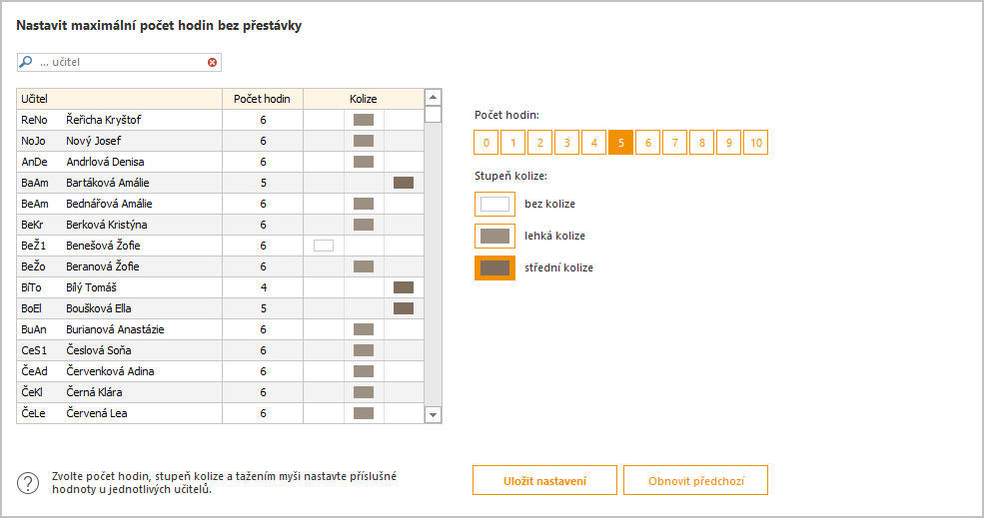The width and height of the screenshot is (984, 518).
Task: Click the Počet hodin column header
Action: pyautogui.click(x=263, y=99)
